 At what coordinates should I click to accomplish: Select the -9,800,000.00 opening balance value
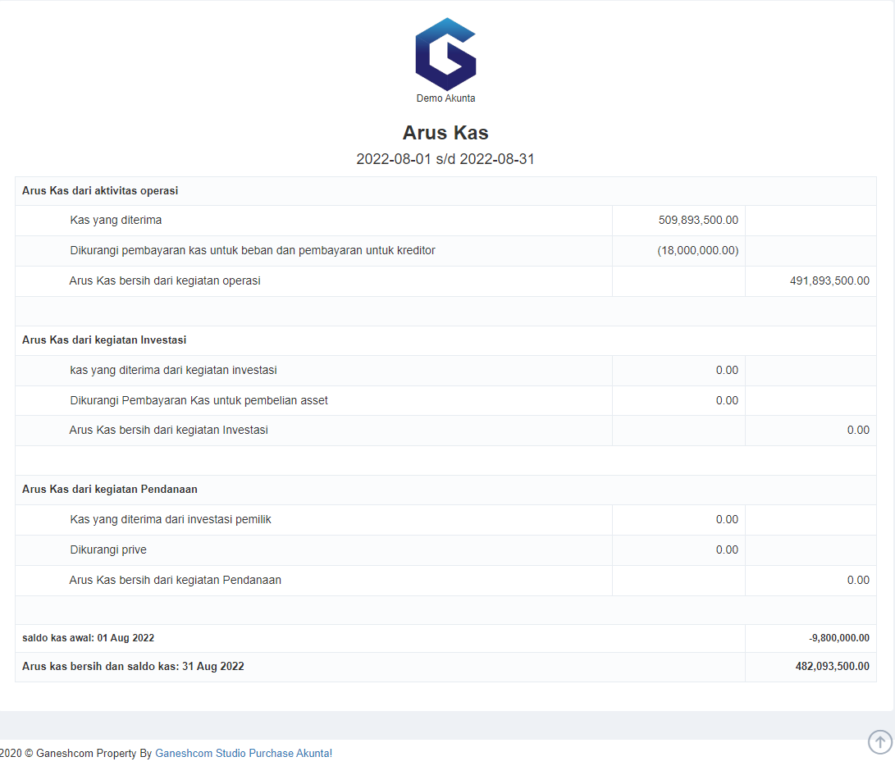(838, 637)
